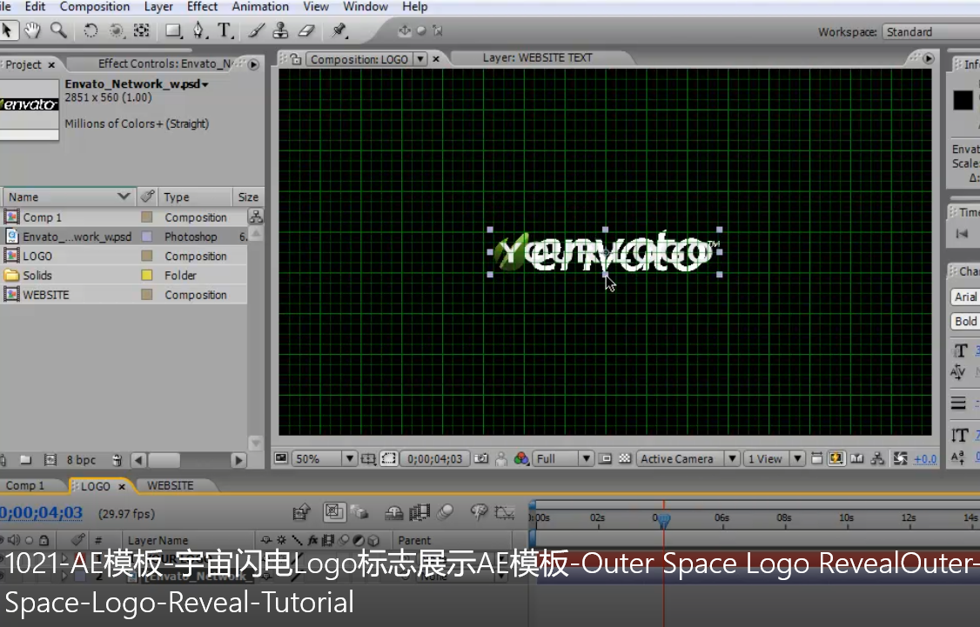Image resolution: width=980 pixels, height=627 pixels.
Task: Click the current time indicator on timeline ruler
Action: pos(664,518)
